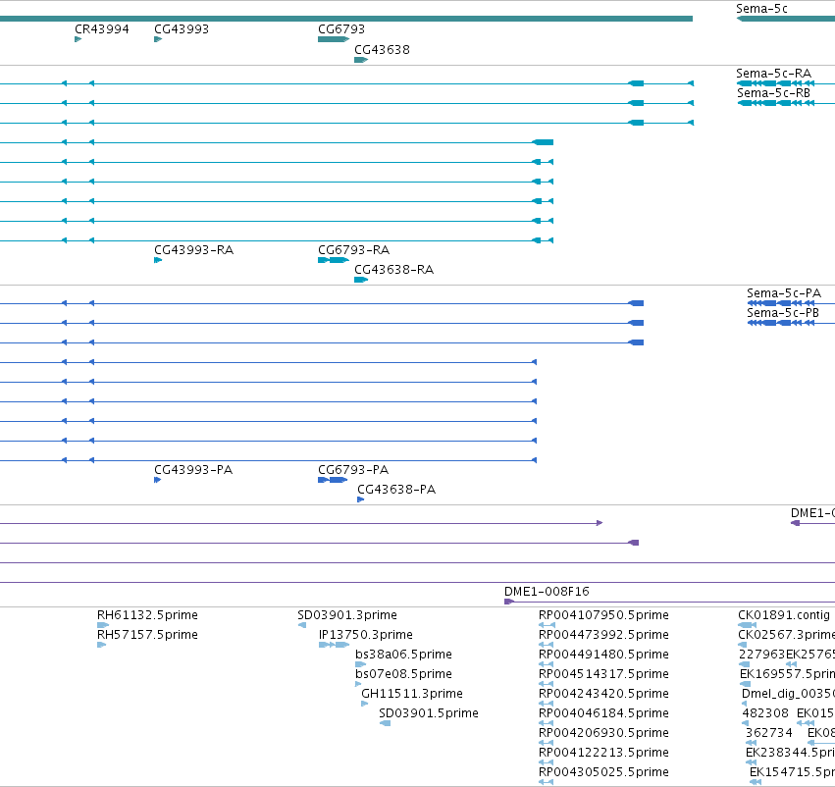Click the Sema-5c-RB transcript exon glyph
The image size is (835, 787).
pos(775,103)
